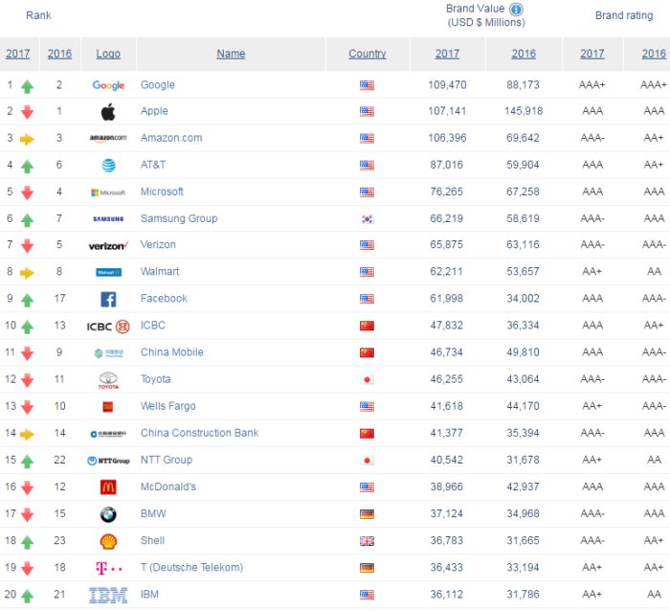The height and width of the screenshot is (611, 670).
Task: Open the Amazon.com brand link
Action: pos(171,139)
